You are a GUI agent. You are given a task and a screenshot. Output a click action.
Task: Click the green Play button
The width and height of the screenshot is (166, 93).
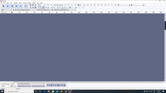pyautogui.click(x=8, y=6)
